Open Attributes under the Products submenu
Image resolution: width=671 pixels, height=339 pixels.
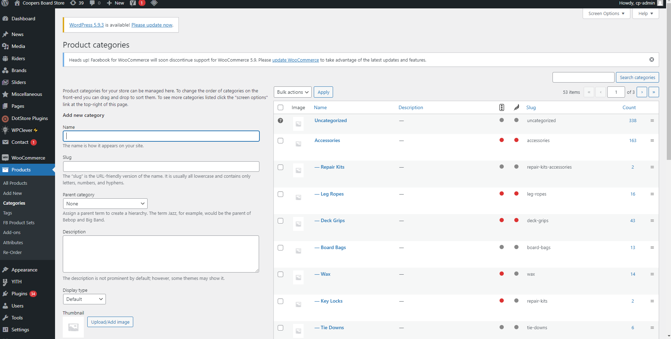point(13,242)
